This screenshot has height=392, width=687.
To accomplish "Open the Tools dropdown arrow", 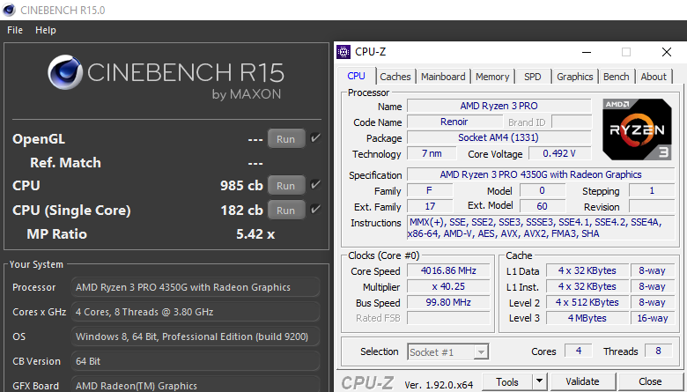I will click(541, 382).
